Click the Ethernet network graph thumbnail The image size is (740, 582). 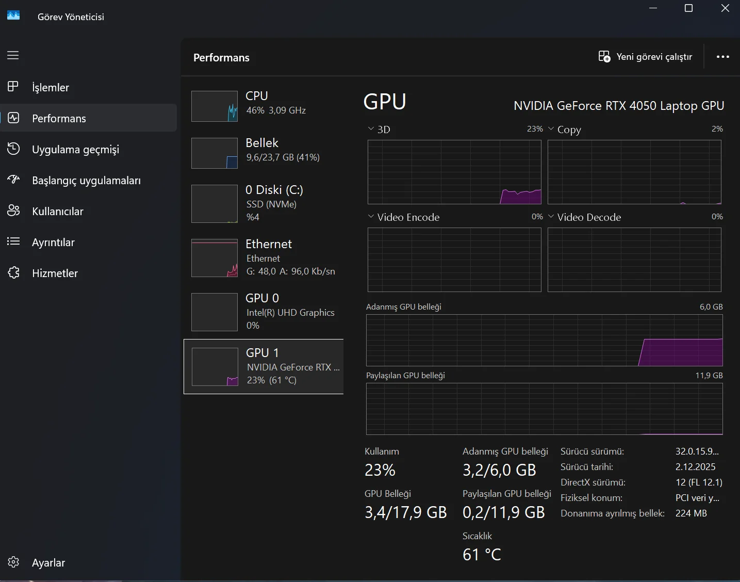(x=215, y=258)
